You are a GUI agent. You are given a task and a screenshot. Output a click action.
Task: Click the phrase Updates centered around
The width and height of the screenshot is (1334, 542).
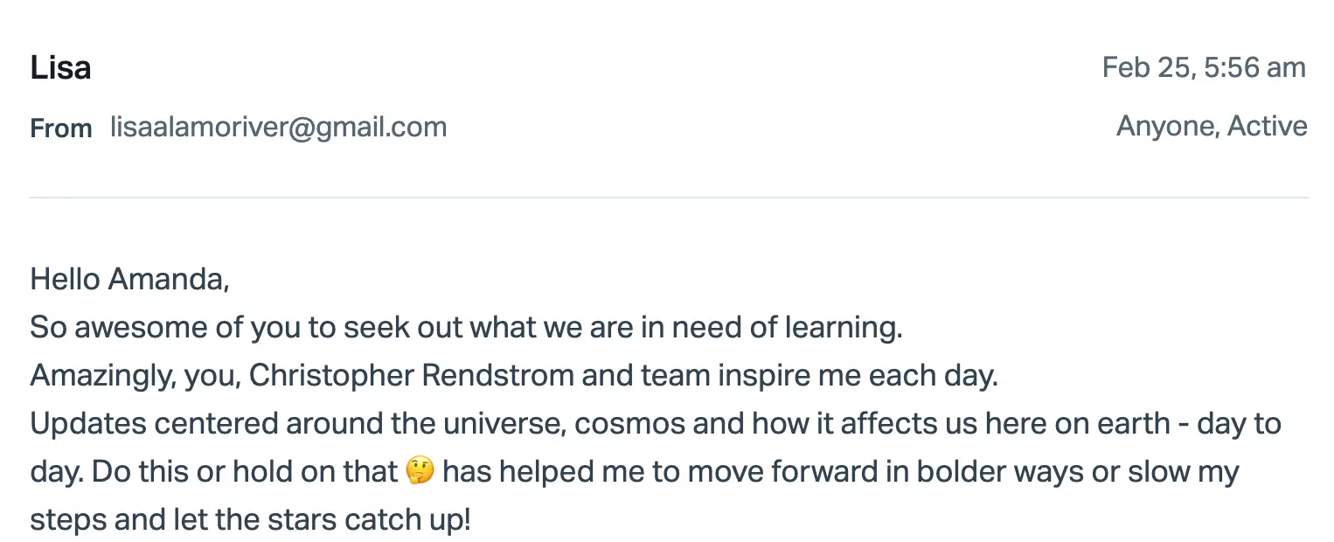point(156,424)
